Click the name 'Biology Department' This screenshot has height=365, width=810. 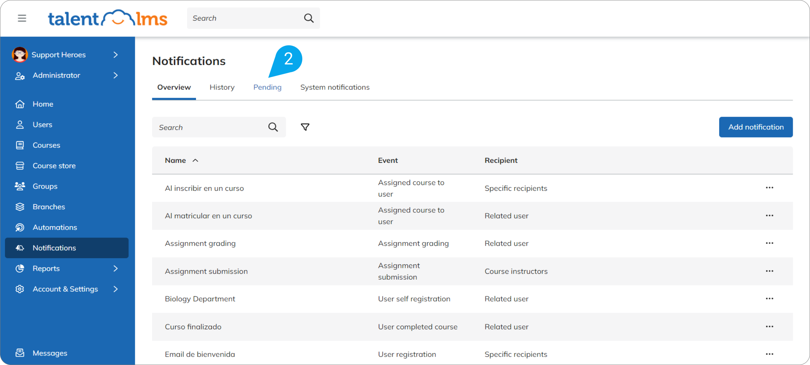point(200,299)
